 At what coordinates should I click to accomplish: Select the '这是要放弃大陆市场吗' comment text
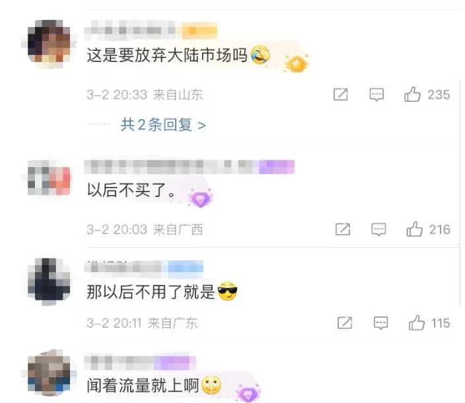tap(167, 55)
